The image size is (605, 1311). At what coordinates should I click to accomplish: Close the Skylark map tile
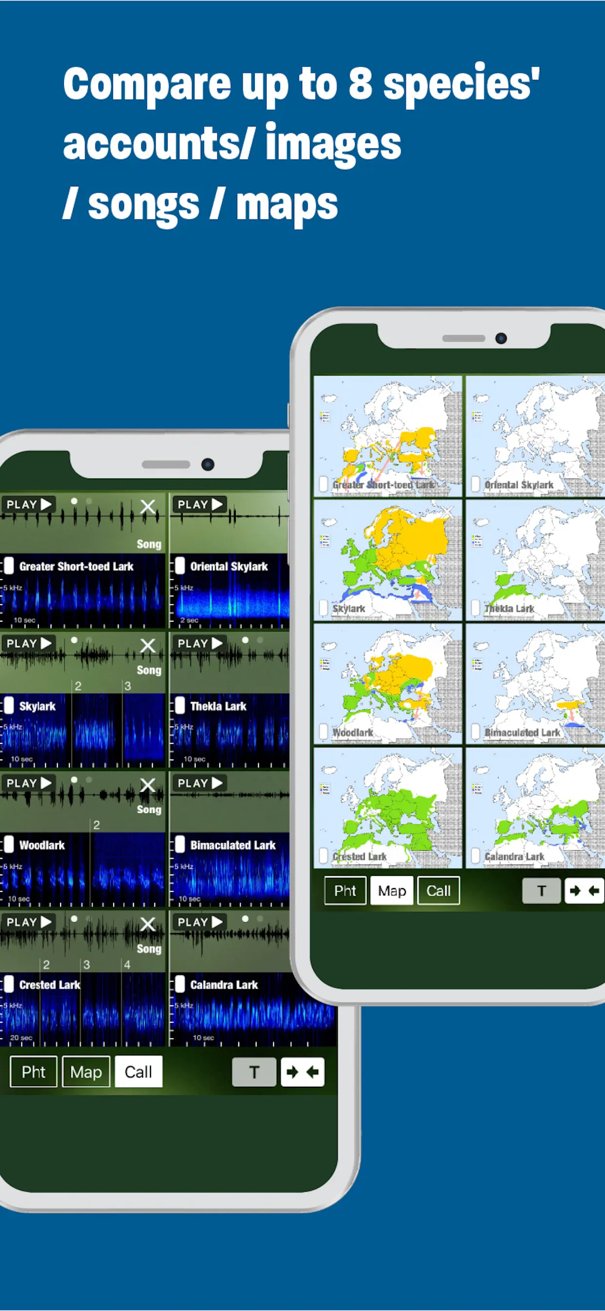447,513
